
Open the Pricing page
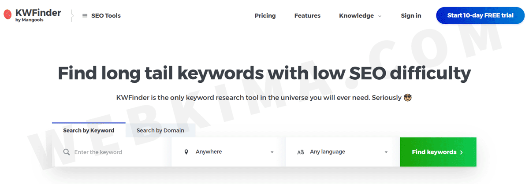pyautogui.click(x=265, y=16)
